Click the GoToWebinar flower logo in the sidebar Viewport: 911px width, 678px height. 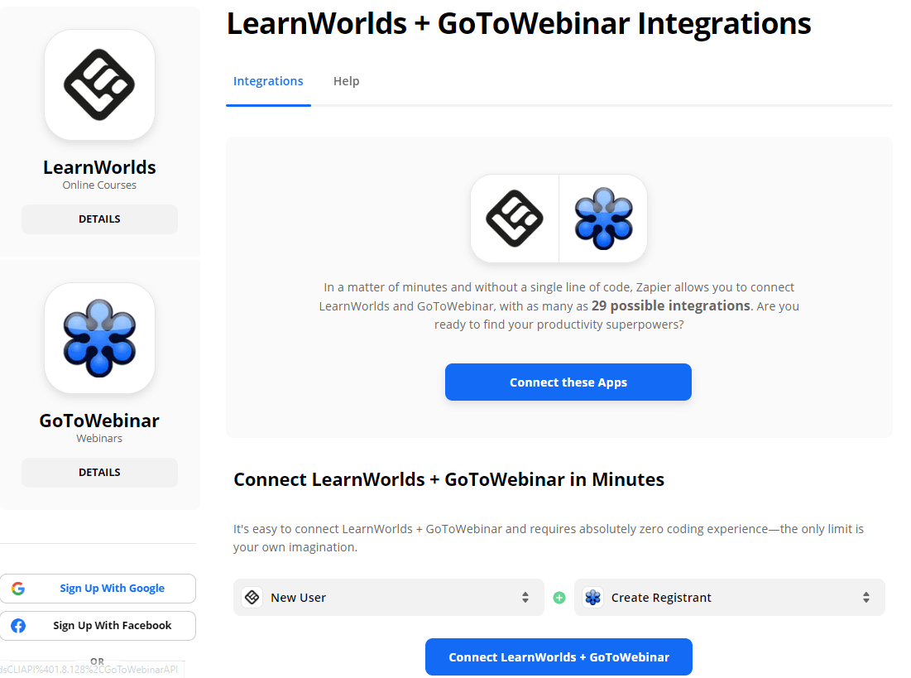pos(99,338)
